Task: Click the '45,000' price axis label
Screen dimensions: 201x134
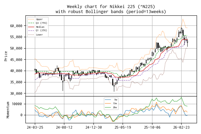Action: point(16,60)
